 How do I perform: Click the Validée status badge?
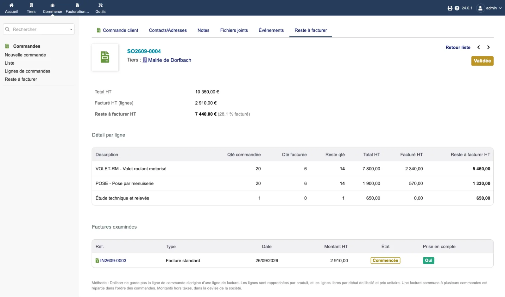[482, 61]
